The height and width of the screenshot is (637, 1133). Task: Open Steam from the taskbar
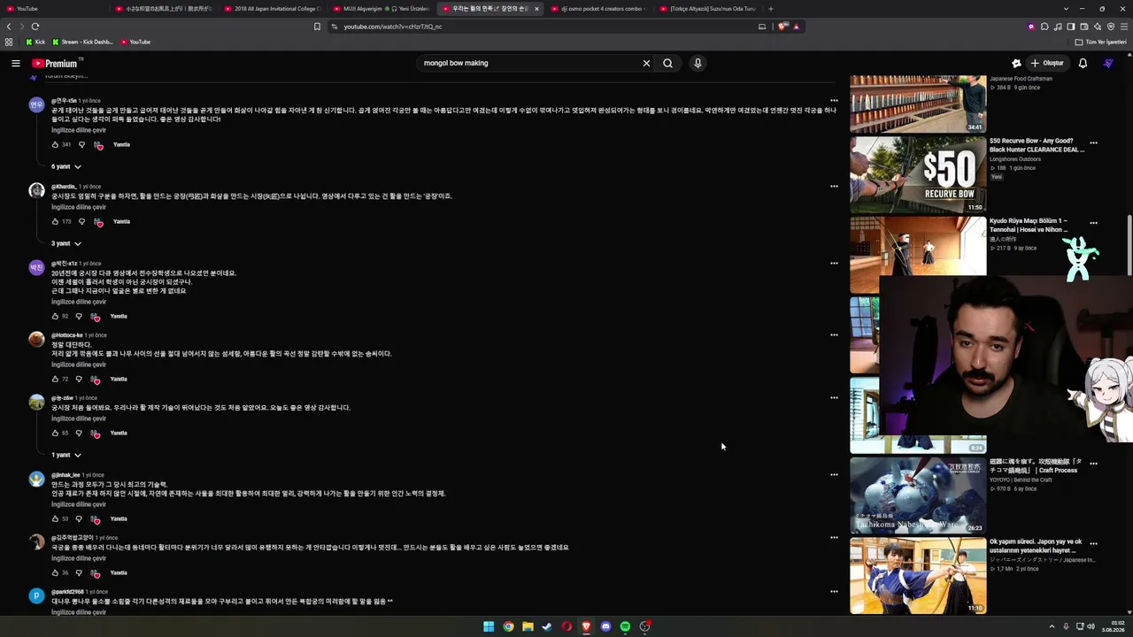point(547,626)
